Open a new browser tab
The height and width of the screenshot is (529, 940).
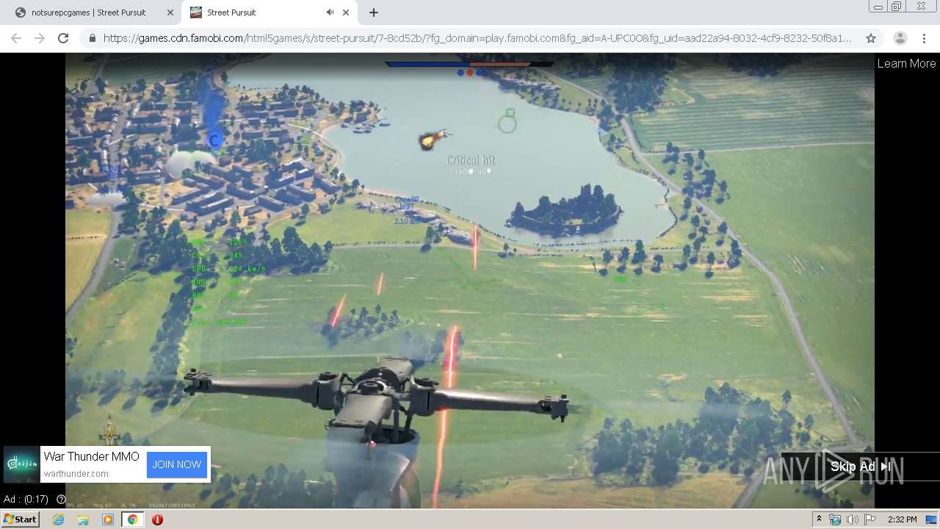click(x=374, y=12)
